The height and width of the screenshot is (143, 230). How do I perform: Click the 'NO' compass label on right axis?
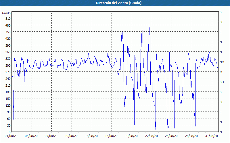[x=222, y=62]
